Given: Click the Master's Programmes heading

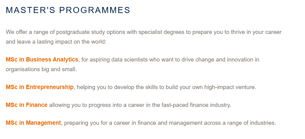Looking at the screenshot, I should [68, 10].
